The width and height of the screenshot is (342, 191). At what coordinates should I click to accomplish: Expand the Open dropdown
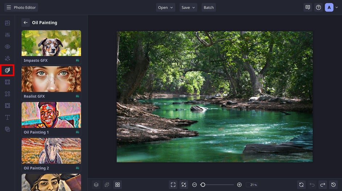[x=166, y=7]
